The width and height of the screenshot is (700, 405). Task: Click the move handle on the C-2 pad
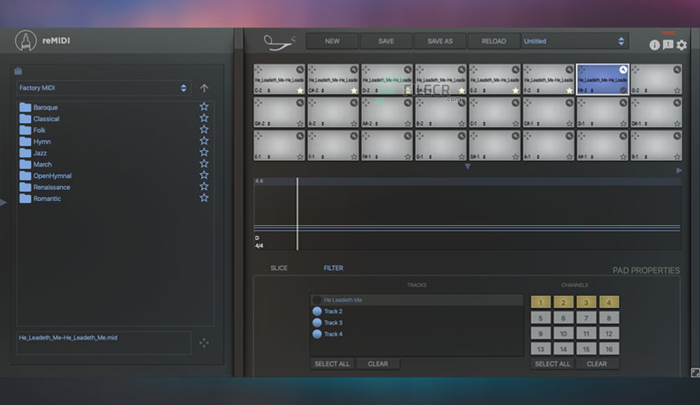point(259,69)
